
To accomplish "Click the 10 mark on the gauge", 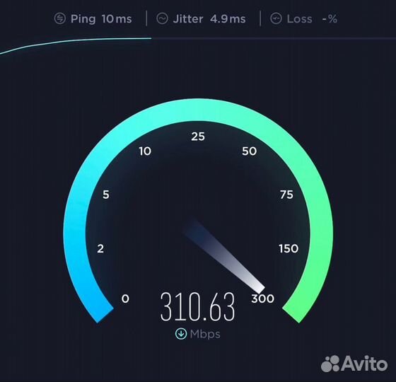I will pyautogui.click(x=145, y=151).
